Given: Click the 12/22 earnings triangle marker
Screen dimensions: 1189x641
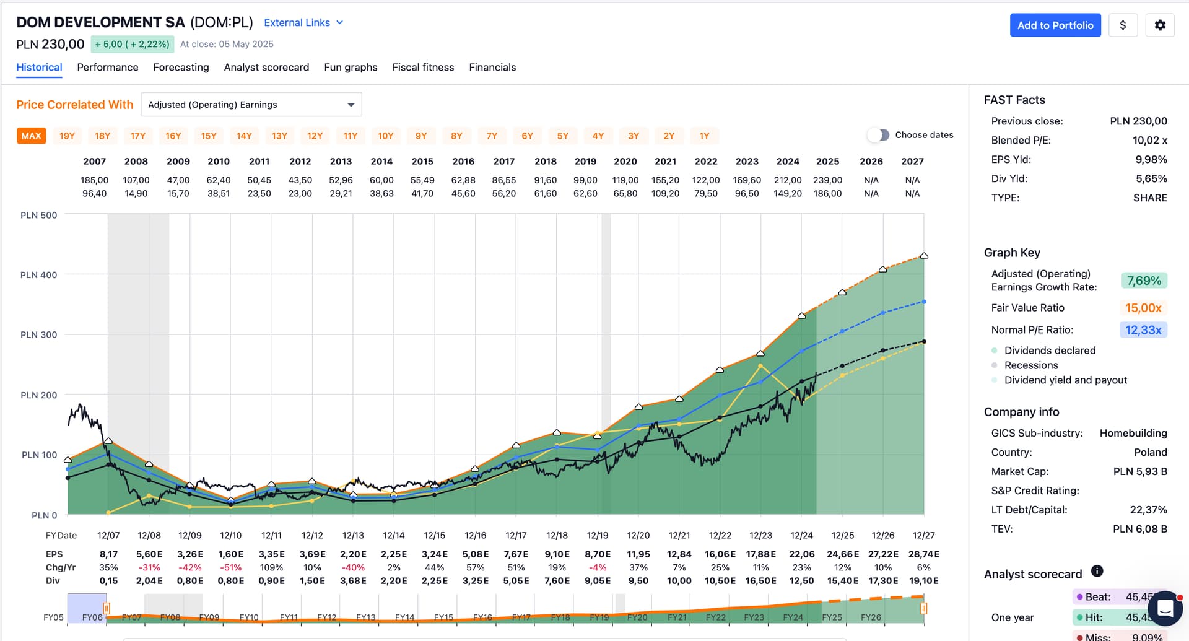Looking at the screenshot, I should point(720,370).
